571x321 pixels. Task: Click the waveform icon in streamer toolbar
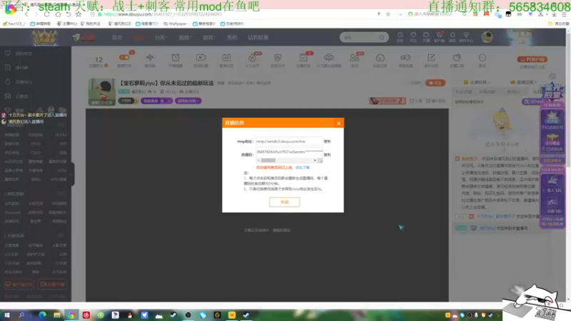point(150,58)
